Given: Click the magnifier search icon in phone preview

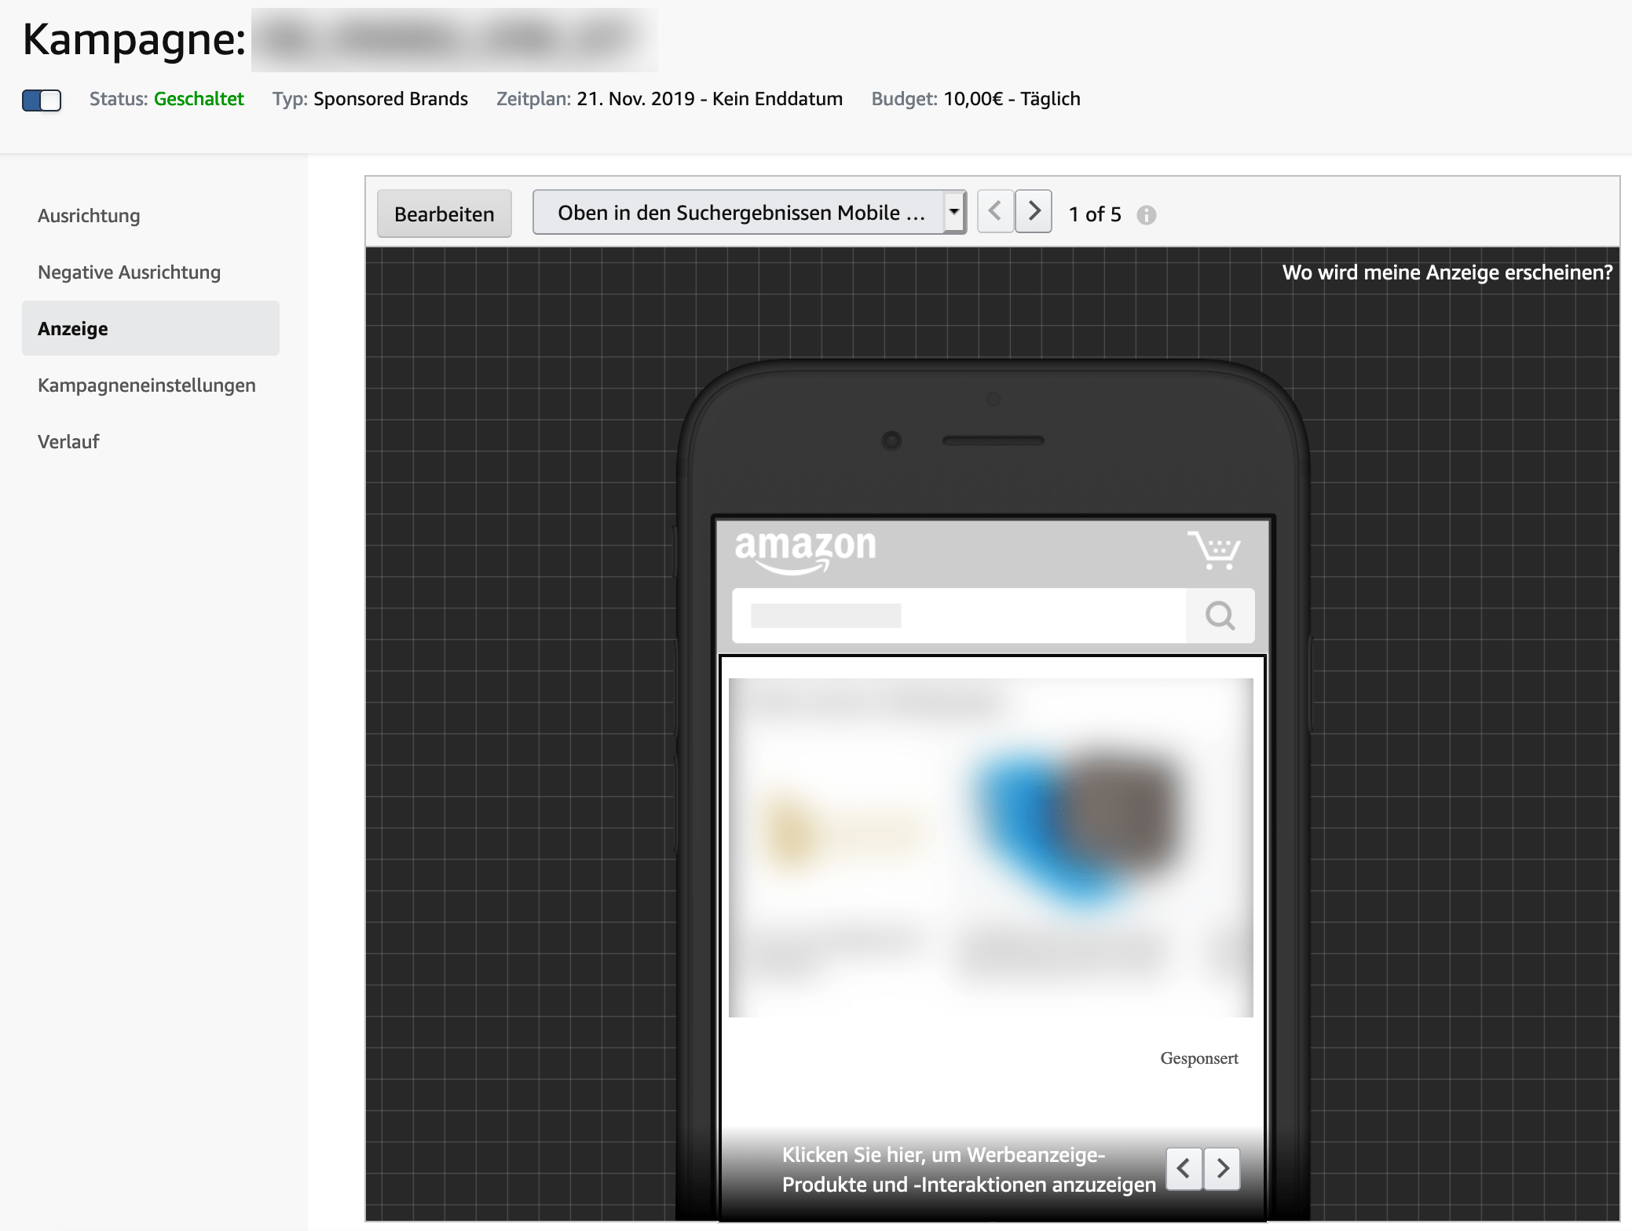Looking at the screenshot, I should point(1220,615).
